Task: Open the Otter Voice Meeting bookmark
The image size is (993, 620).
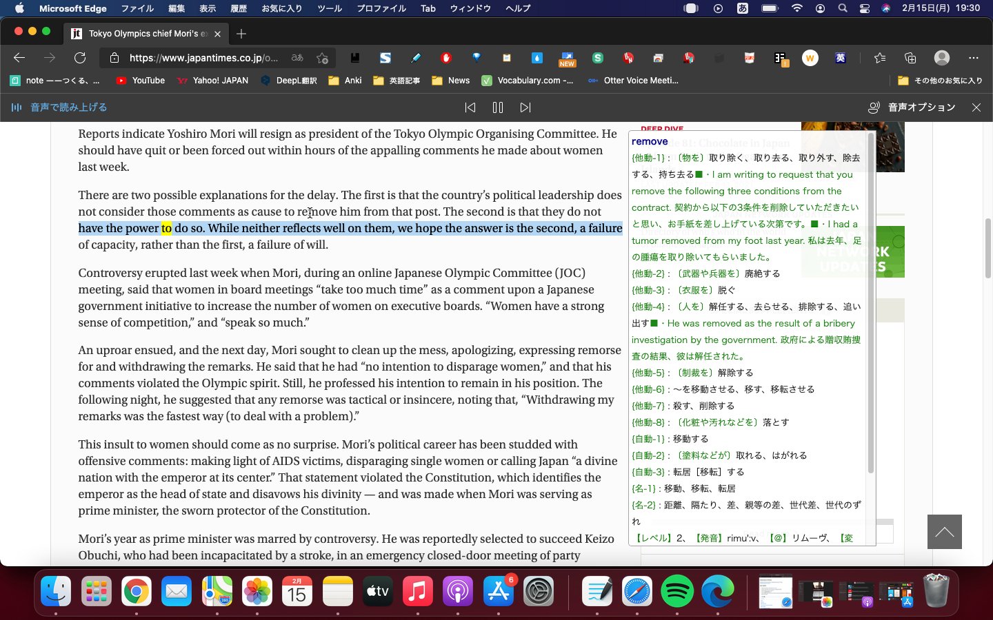Action: [633, 81]
